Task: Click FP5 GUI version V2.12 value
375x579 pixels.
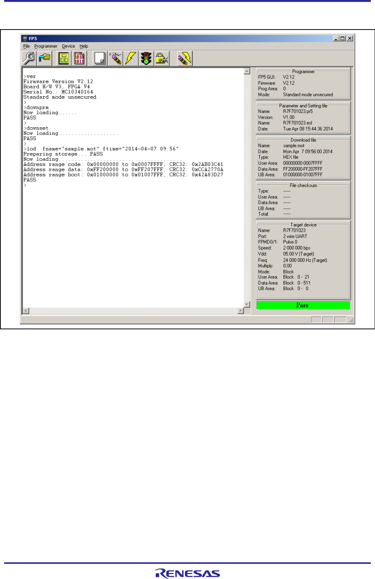Action: click(289, 77)
